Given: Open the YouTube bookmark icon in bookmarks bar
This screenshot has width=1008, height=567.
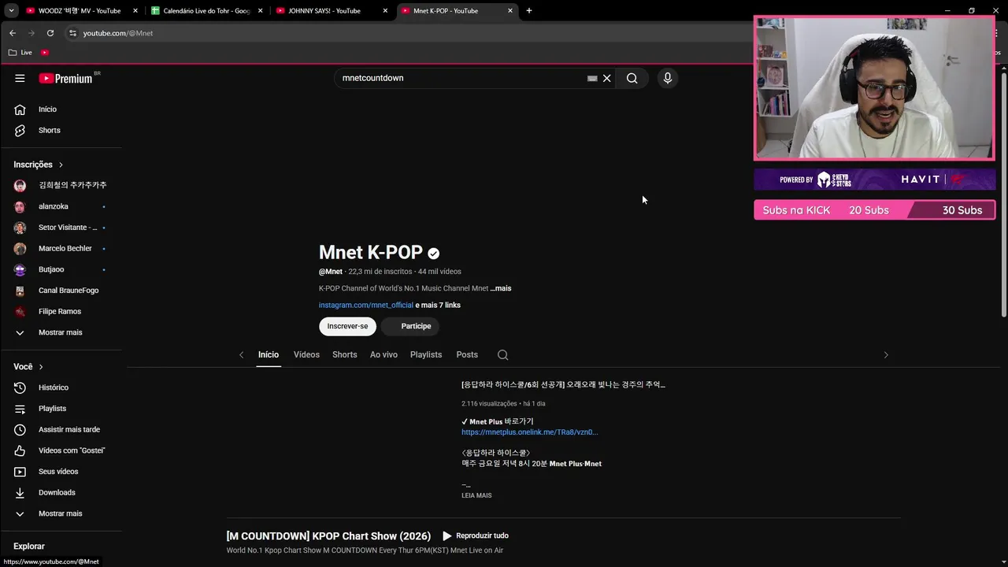Looking at the screenshot, I should [x=45, y=53].
